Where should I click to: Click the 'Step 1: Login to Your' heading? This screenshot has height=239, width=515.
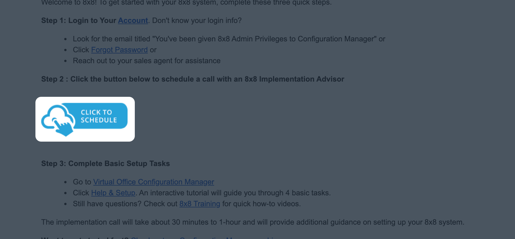click(x=79, y=20)
